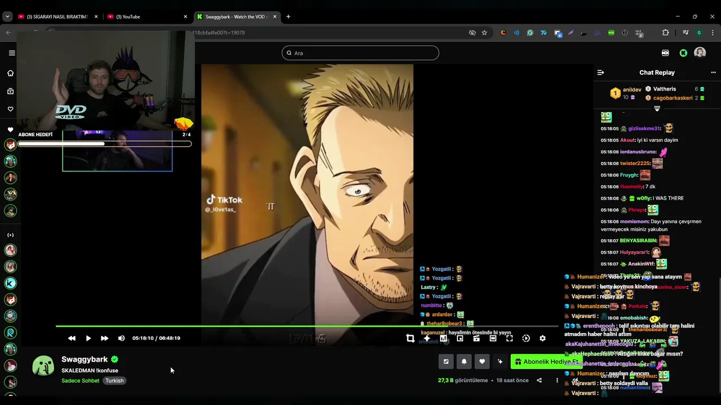Viewport: 721px width, 405px height.
Task: Open the three-dot more options menu
Action: tap(557, 380)
